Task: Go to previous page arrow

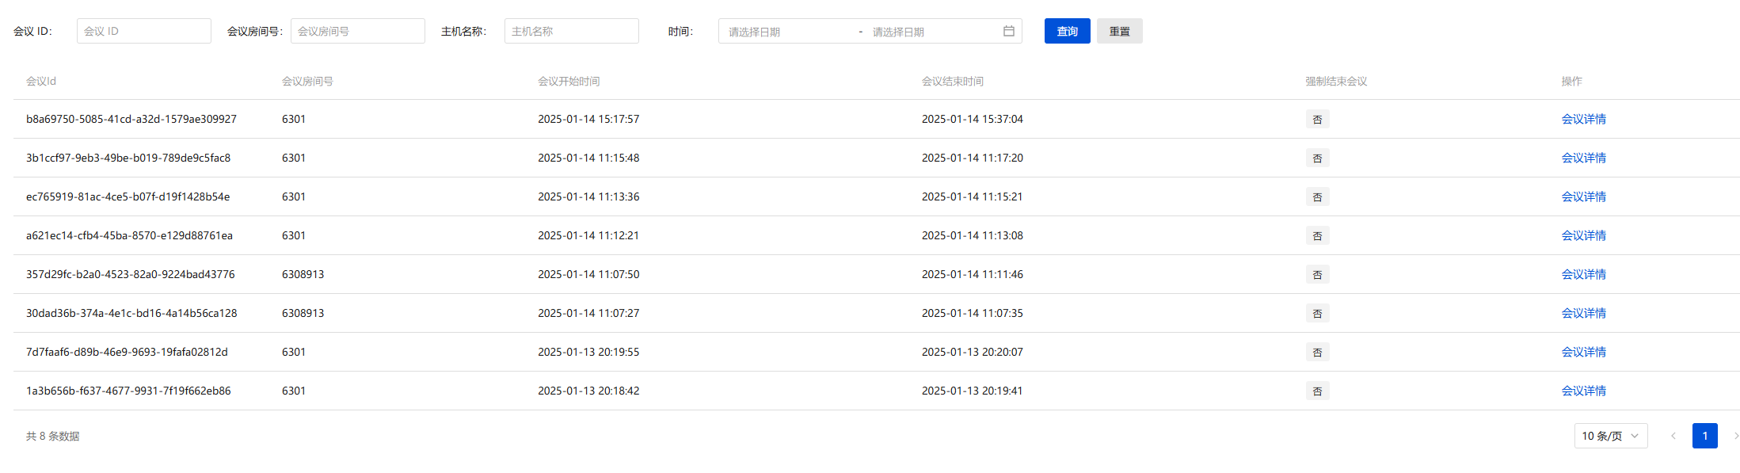Action: click(1673, 436)
